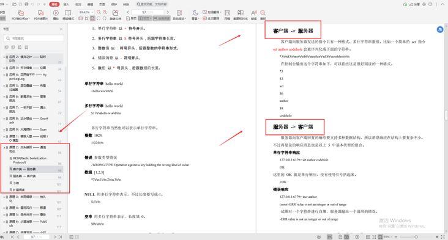Click the page number field showing 97 in the toolbar
The height and width of the screenshot is (240, 448).
point(147,12)
